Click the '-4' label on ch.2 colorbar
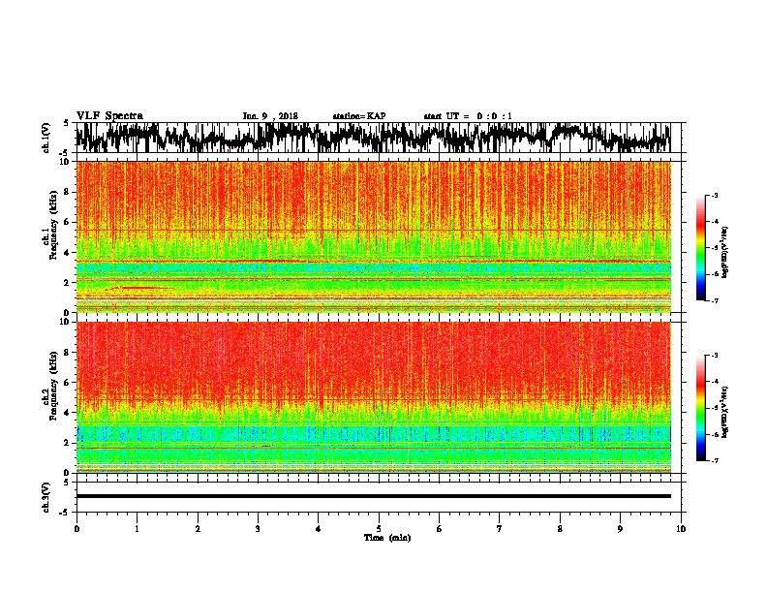The width and height of the screenshot is (767, 593). pos(714,382)
